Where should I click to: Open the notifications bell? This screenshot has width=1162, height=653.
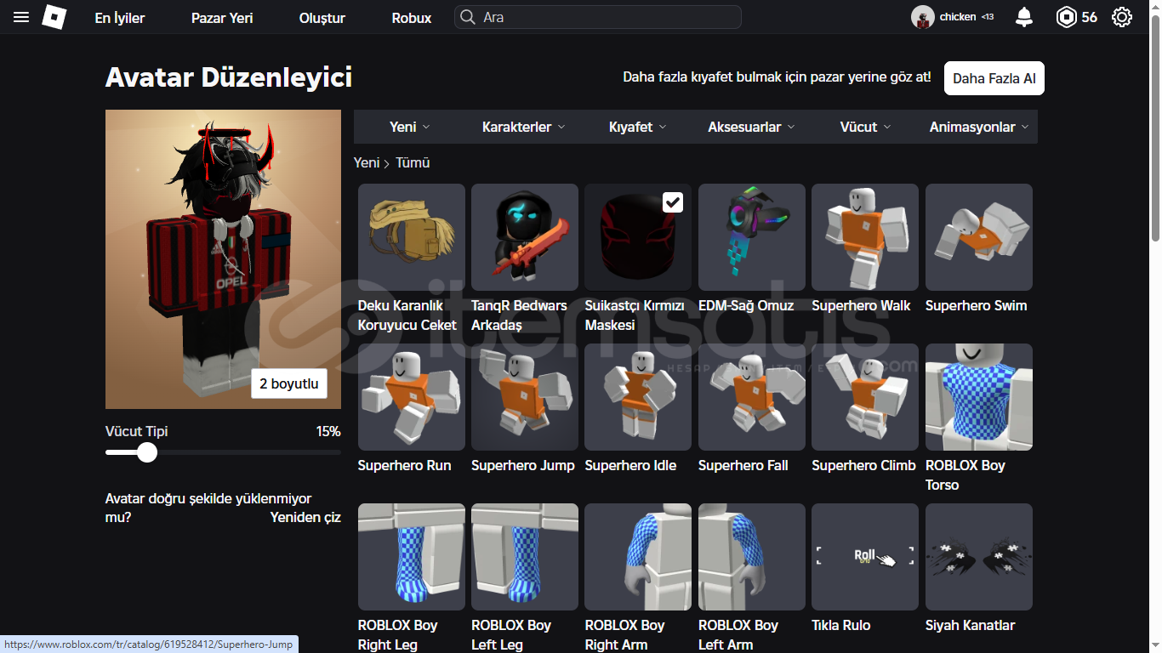coord(1024,17)
